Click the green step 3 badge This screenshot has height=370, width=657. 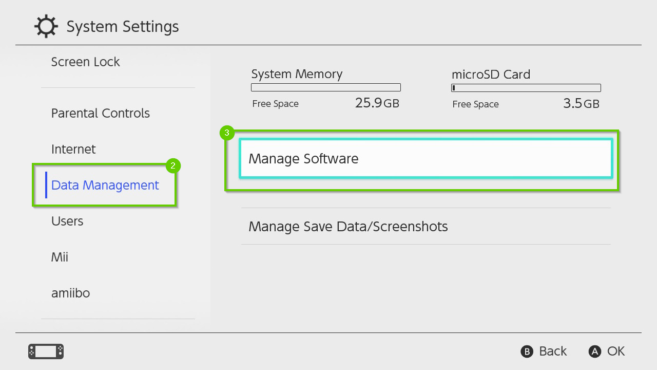point(226,133)
